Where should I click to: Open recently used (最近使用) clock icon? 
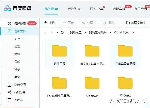click(x=10, y=23)
